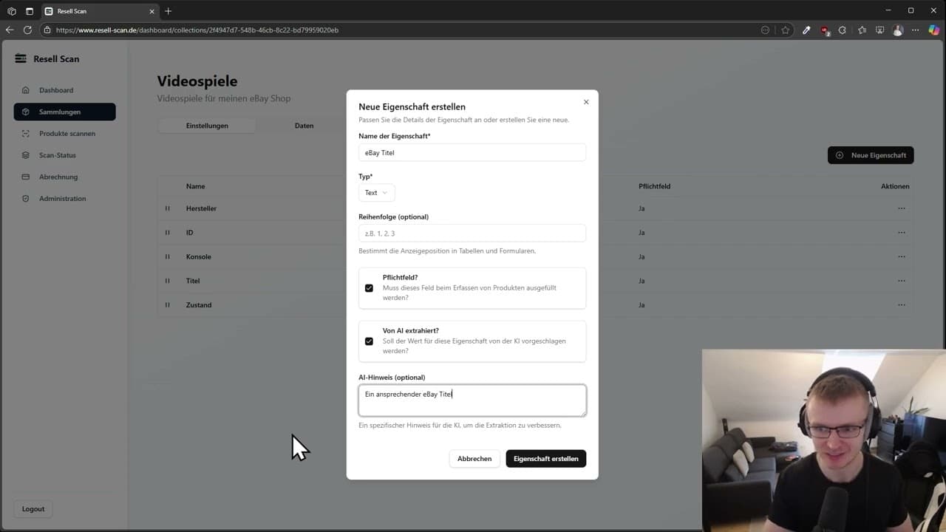
Task: Open the browser profile avatar
Action: point(897,30)
